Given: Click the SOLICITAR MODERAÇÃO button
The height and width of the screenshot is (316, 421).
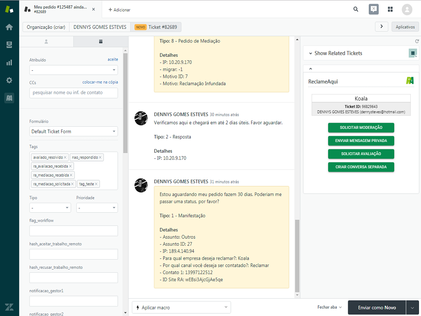Looking at the screenshot, I should [x=361, y=128].
